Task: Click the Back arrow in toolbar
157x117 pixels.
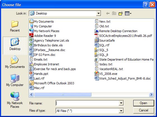Action: point(108,13)
